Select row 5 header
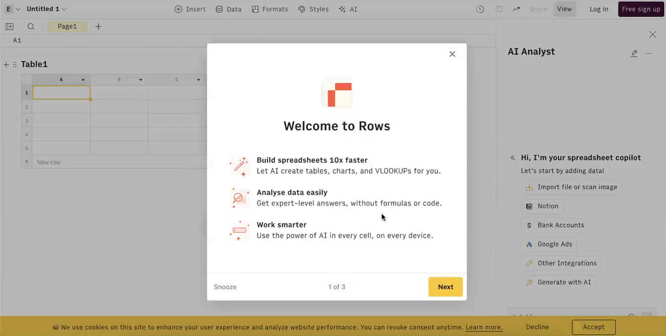Viewport: 666px width, 336px height. [27, 148]
